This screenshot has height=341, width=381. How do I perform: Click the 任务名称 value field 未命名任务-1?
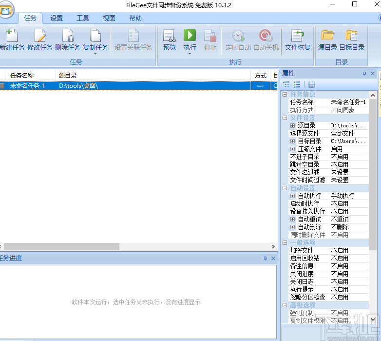point(349,102)
